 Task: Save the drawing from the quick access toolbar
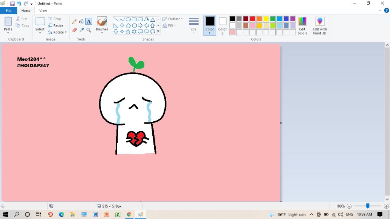12,3
